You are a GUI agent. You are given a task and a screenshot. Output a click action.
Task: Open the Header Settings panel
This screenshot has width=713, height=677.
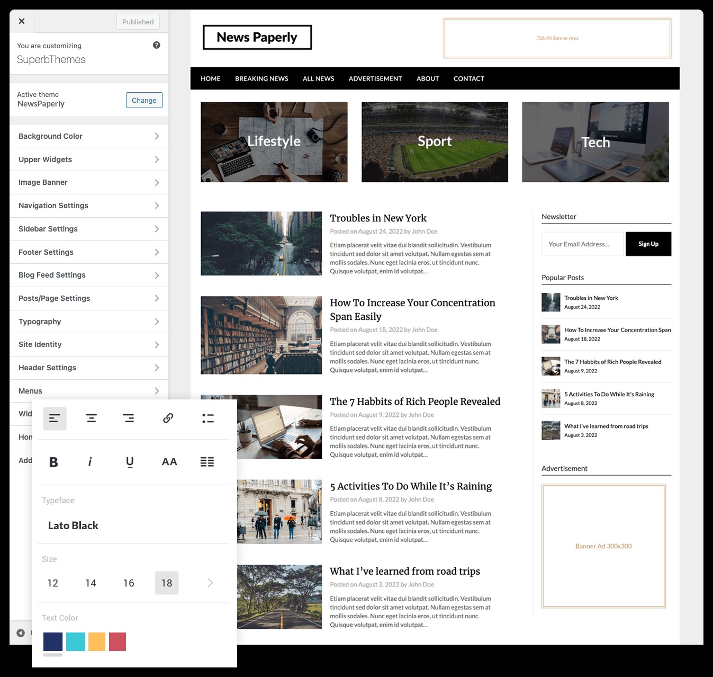coord(88,368)
